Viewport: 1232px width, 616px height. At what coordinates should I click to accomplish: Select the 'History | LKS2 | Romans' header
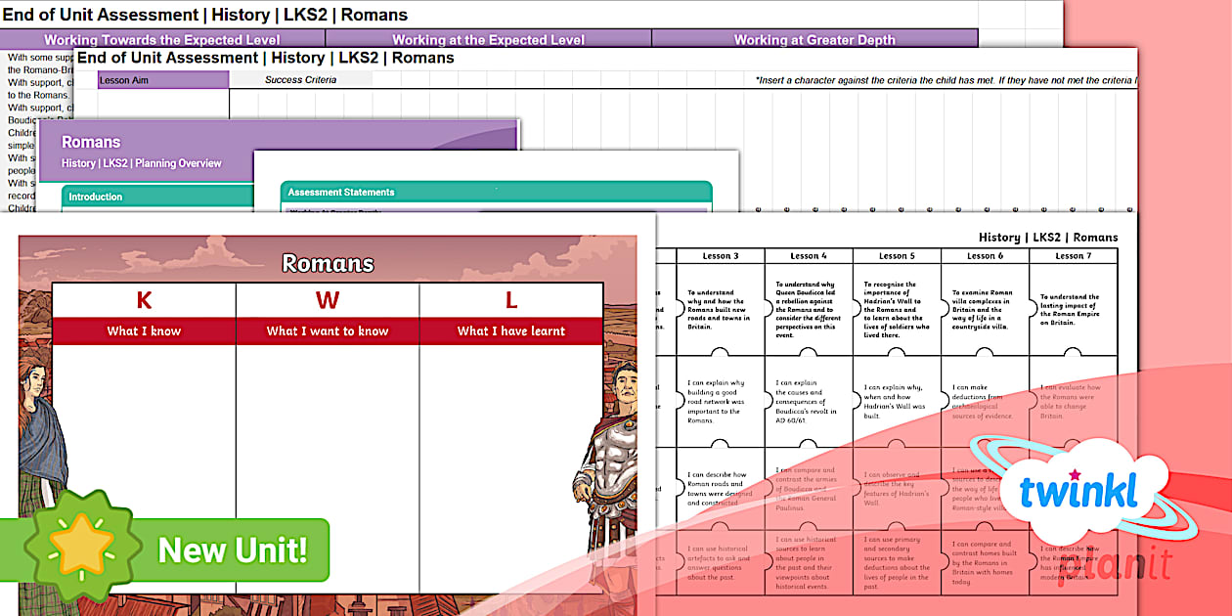click(x=1046, y=237)
